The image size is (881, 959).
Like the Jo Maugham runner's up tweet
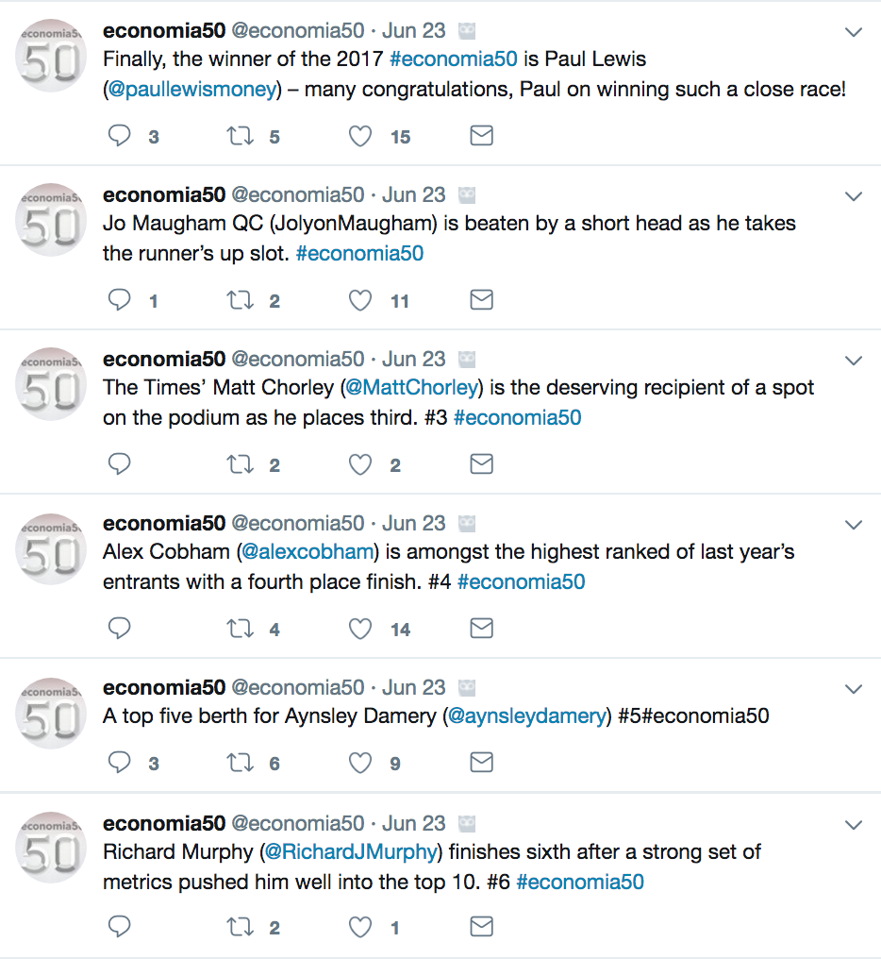[x=360, y=301]
